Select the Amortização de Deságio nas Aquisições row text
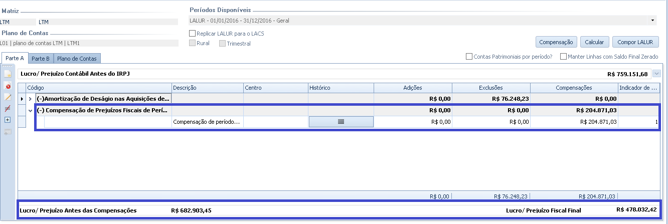Screen dimensions: 668x224 point(103,99)
